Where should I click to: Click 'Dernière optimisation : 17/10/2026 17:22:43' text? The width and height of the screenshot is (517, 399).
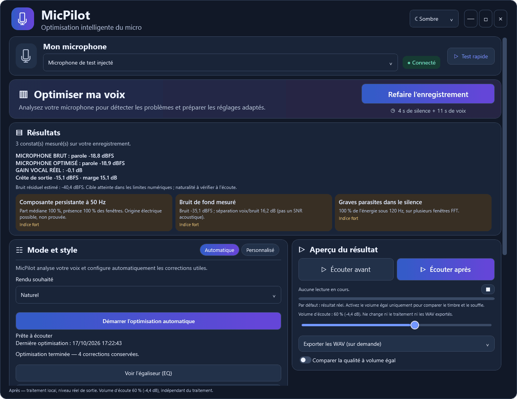click(69, 343)
